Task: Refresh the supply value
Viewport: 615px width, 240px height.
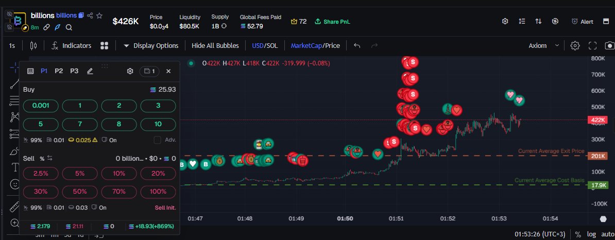Action: coord(224,26)
